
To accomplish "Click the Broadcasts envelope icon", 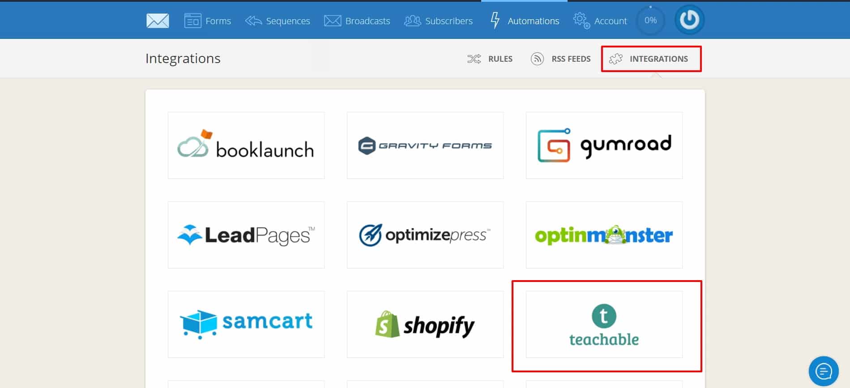I will tap(333, 21).
